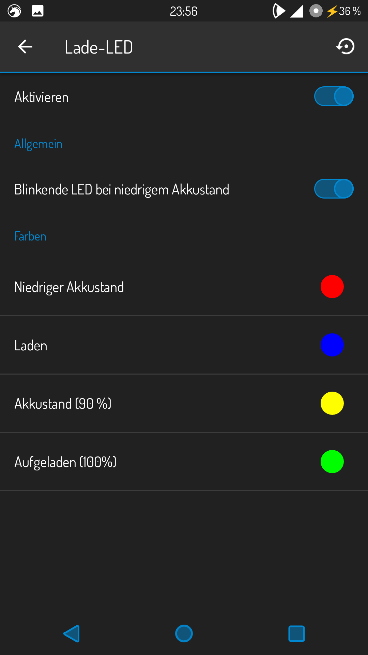Open recent apps with square button
Image resolution: width=368 pixels, height=655 pixels.
coord(296,634)
